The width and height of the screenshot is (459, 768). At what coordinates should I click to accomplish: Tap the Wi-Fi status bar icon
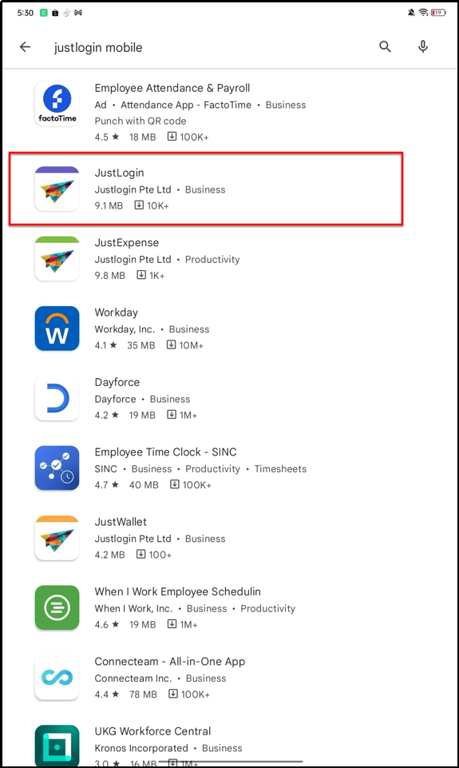pyautogui.click(x=424, y=13)
